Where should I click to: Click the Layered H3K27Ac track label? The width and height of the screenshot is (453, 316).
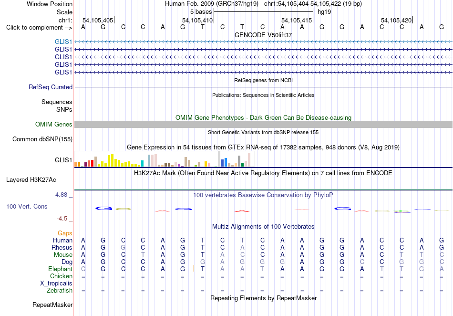click(x=31, y=180)
